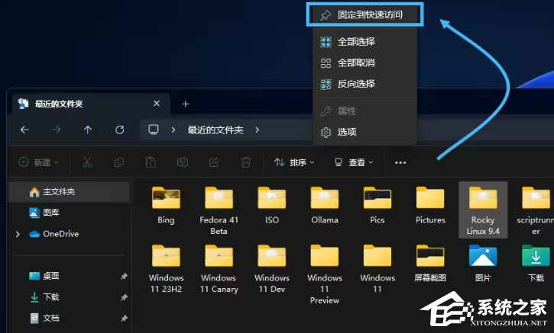Select the Windows 11 Dev folder

click(x=272, y=269)
